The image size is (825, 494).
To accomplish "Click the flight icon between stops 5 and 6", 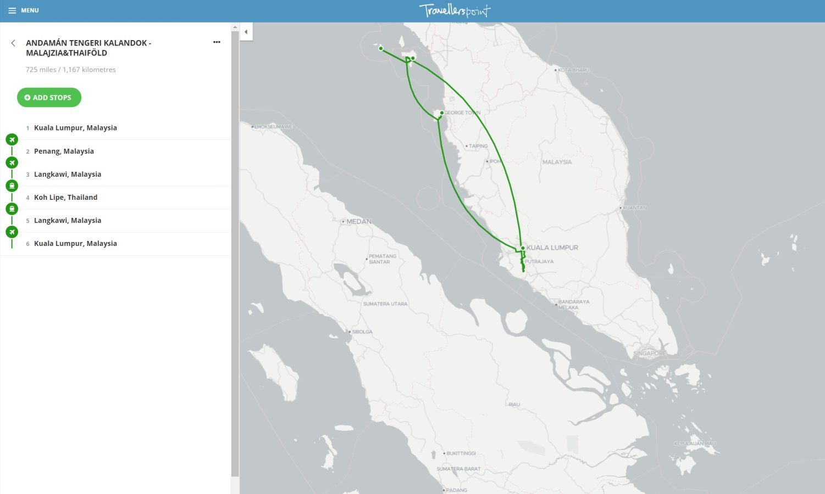I will click(x=12, y=232).
